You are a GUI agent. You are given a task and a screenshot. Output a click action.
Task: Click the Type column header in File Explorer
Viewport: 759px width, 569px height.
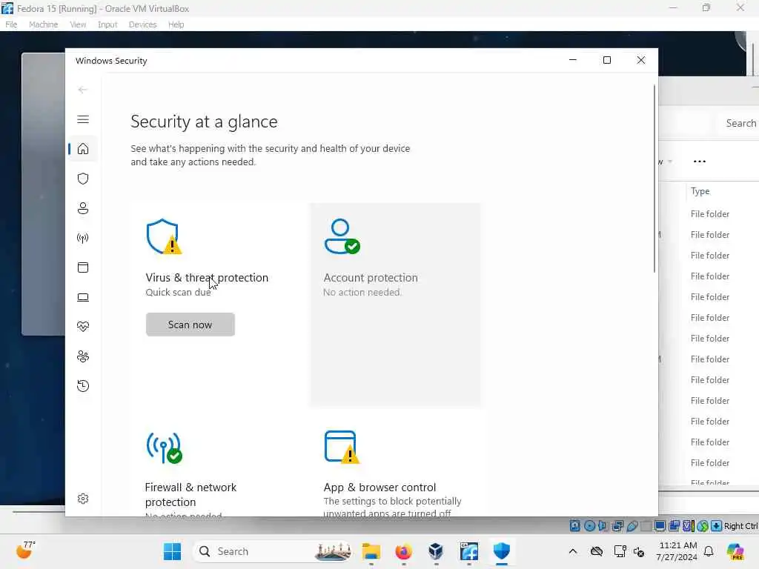700,191
